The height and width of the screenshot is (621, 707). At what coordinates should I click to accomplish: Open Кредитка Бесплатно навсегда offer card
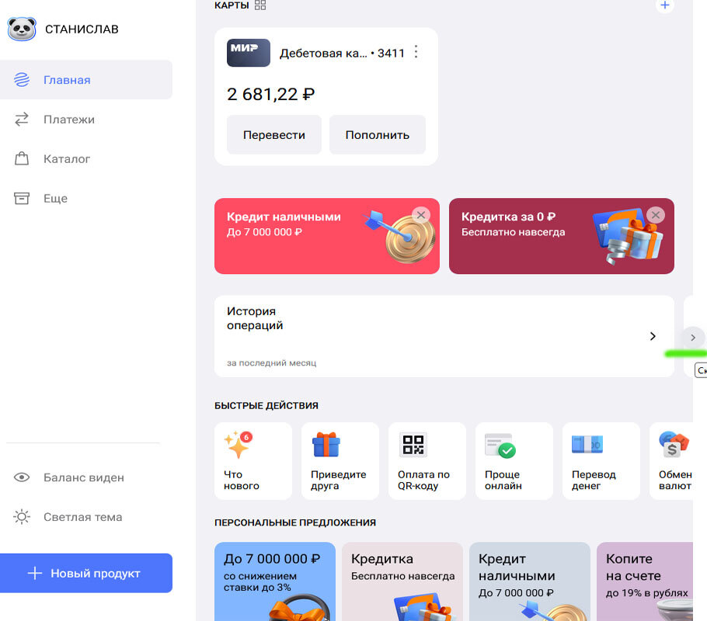point(402,581)
